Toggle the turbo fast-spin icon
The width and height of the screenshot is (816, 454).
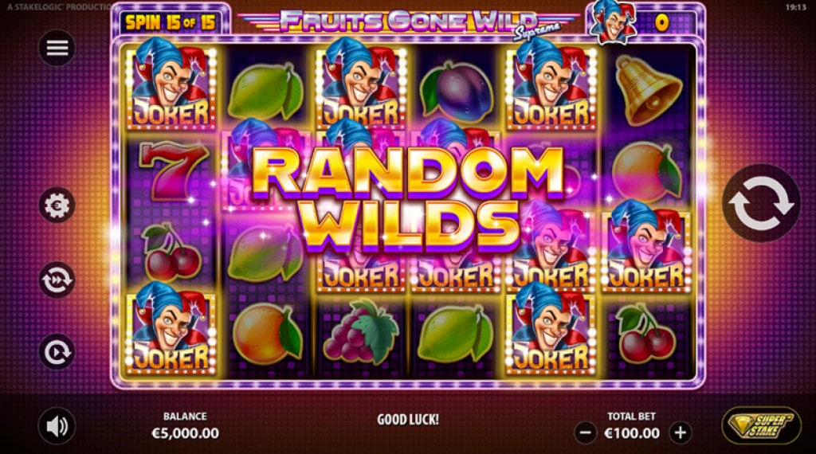pos(57,280)
